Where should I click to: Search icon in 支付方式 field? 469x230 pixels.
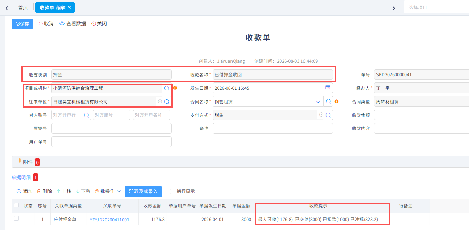pyautogui.click(x=328, y=115)
